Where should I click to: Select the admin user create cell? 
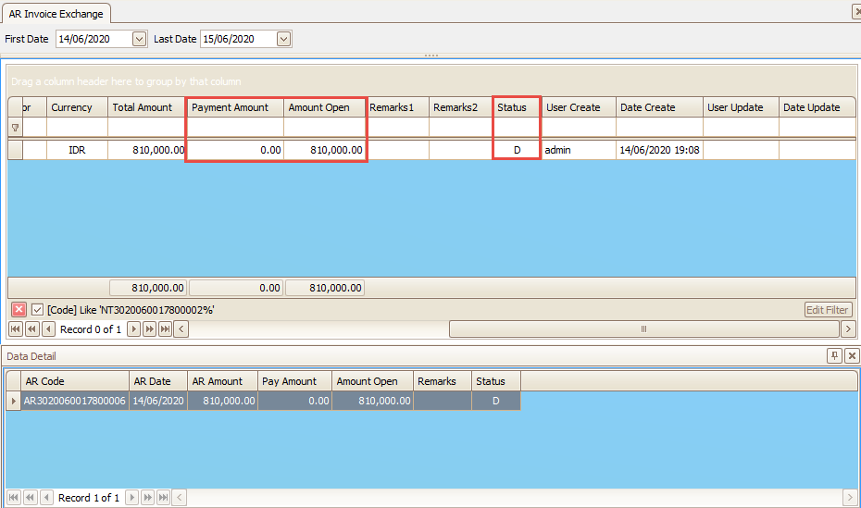pos(579,150)
